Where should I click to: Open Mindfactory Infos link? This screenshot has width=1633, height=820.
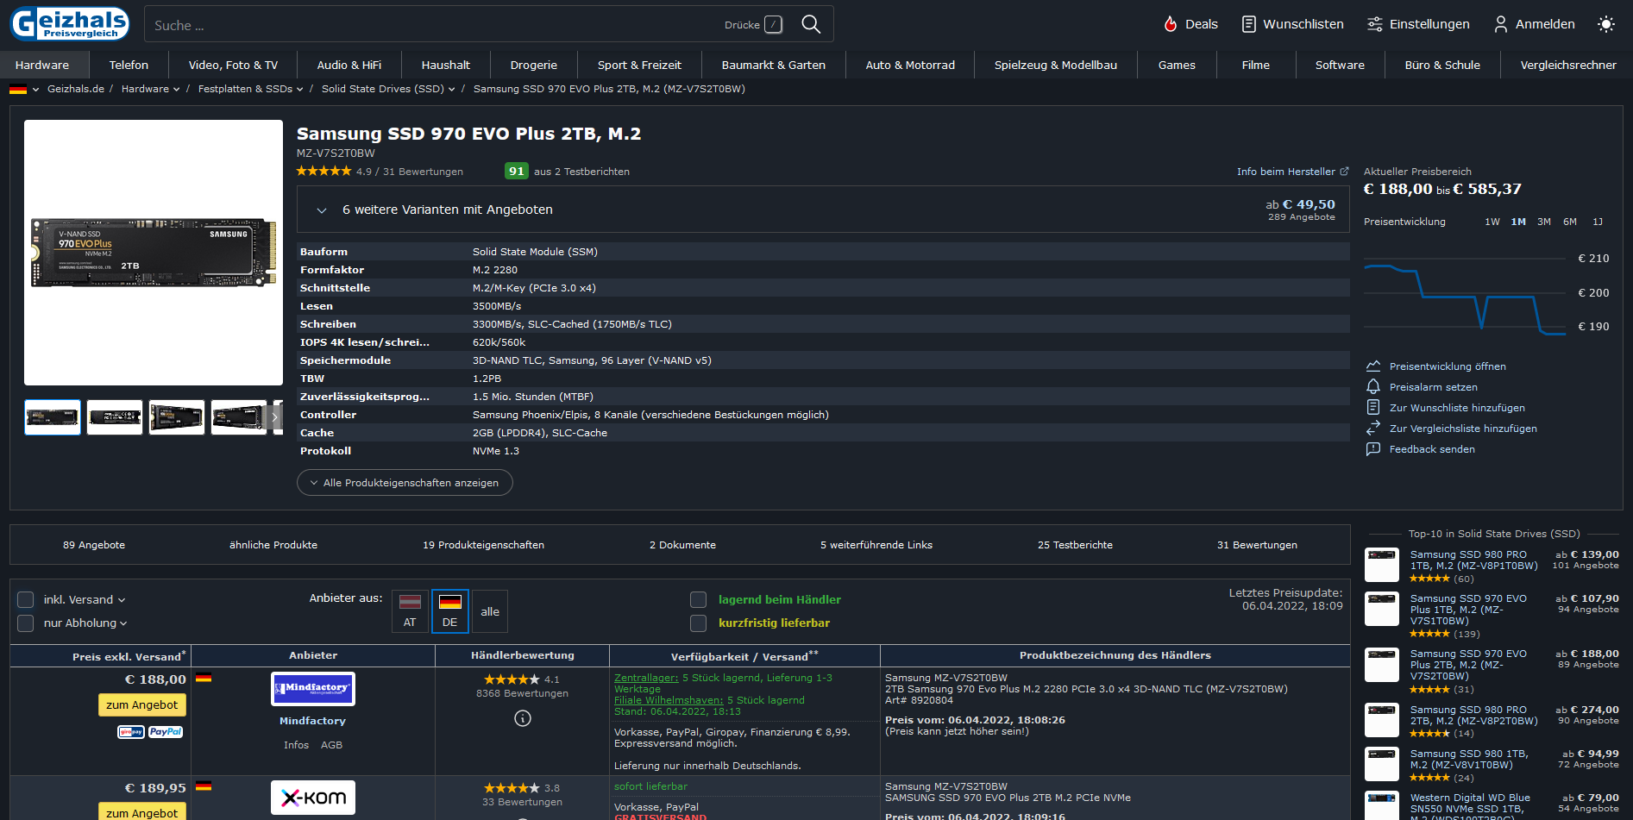tap(296, 745)
